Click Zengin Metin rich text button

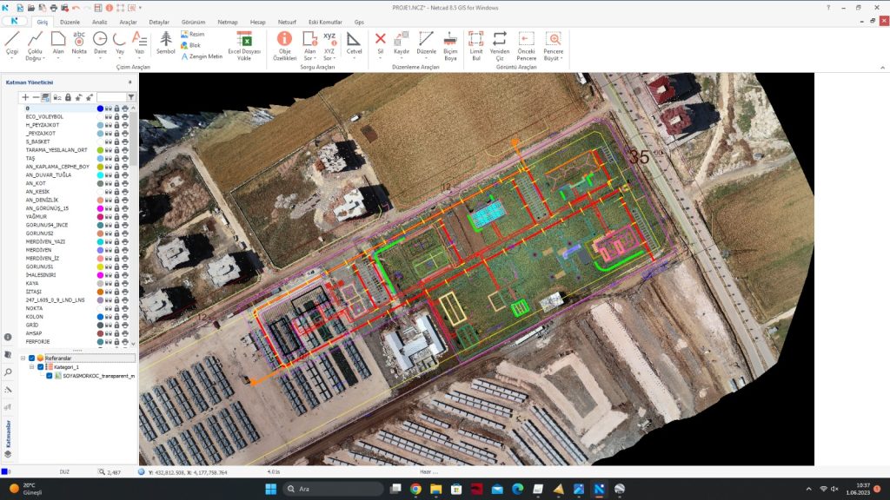202,56
